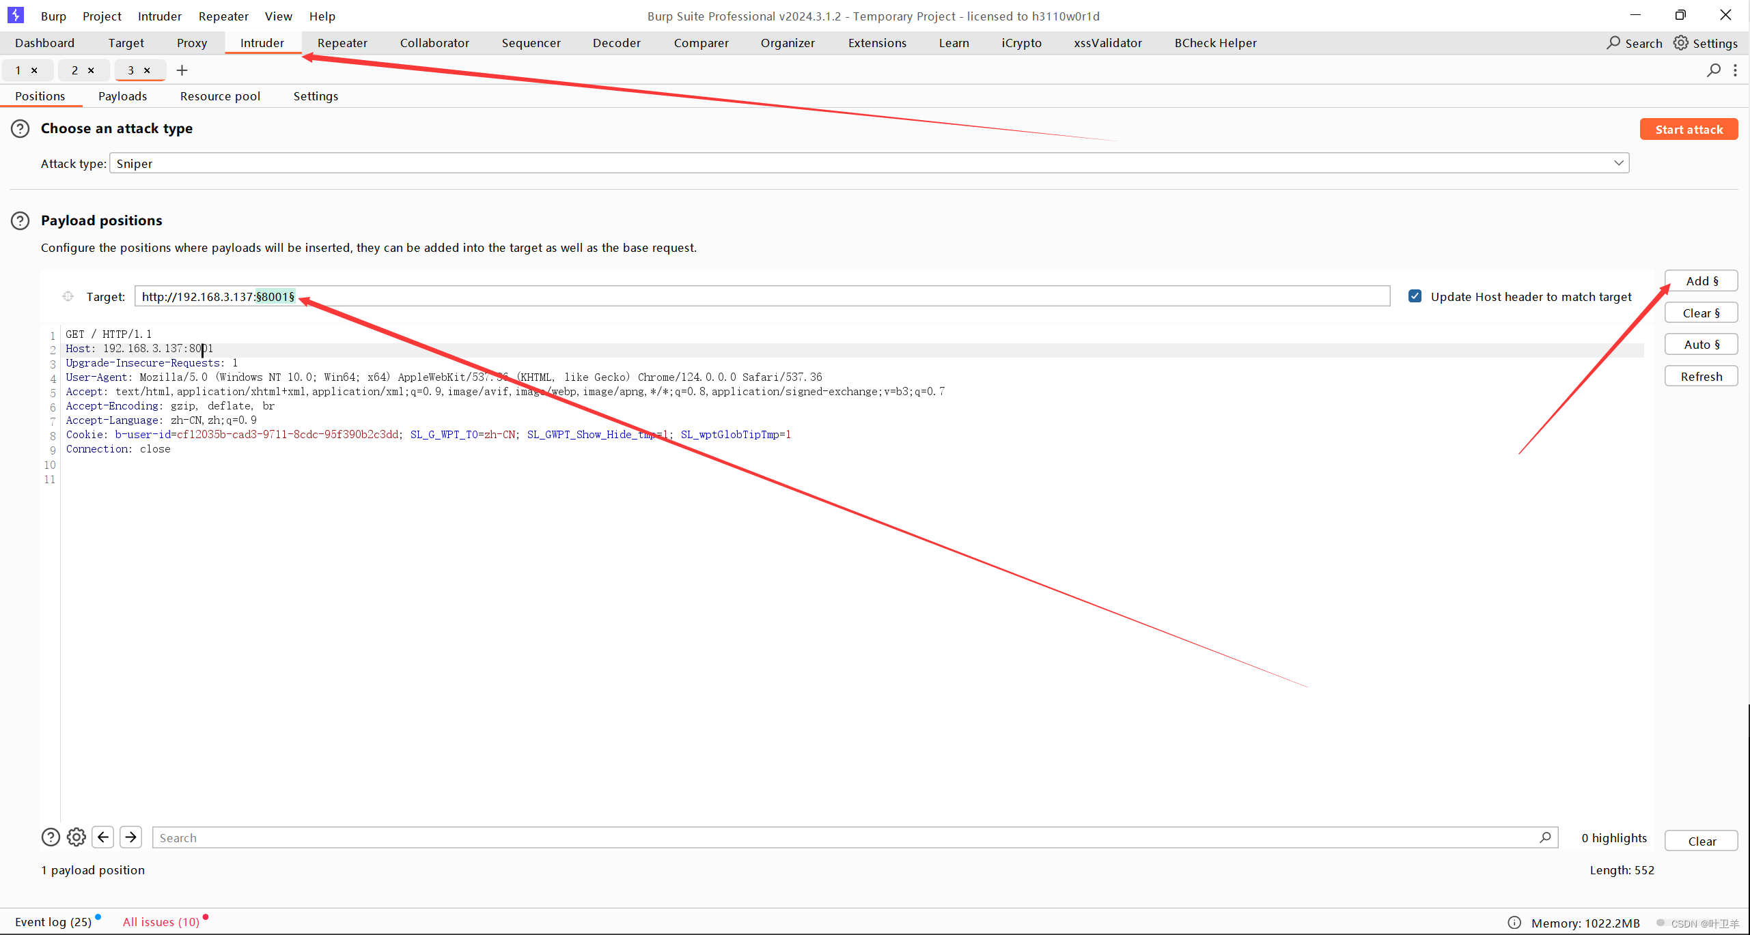Screen dimensions: 1750x935
Task: Open help for Payload positions
Action: point(20,220)
